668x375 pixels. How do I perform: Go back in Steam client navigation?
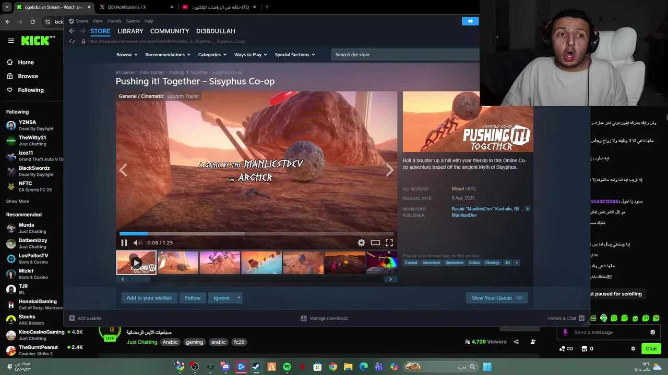(x=71, y=31)
